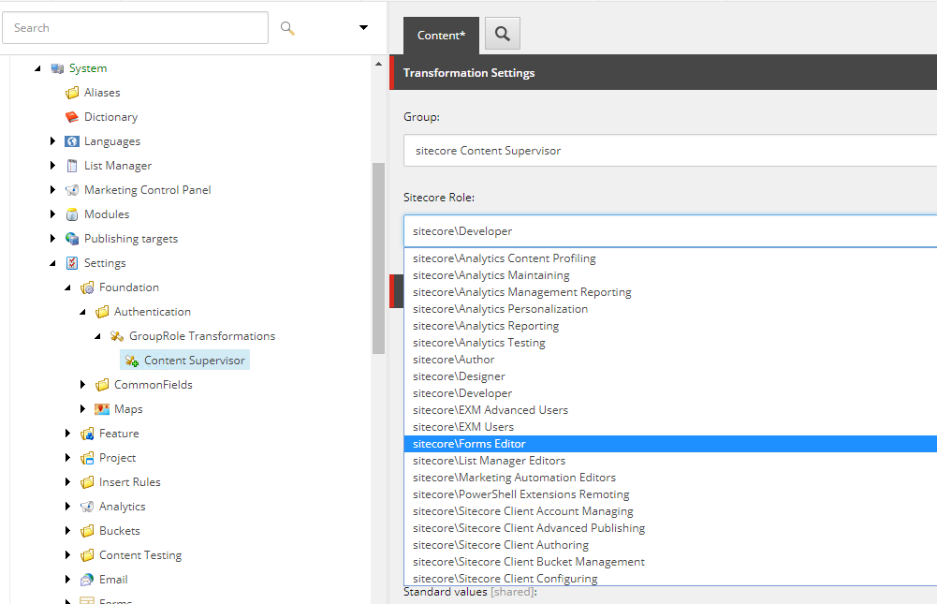The width and height of the screenshot is (937, 604).
Task: Click the Email icon in tree
Action: [x=87, y=580]
